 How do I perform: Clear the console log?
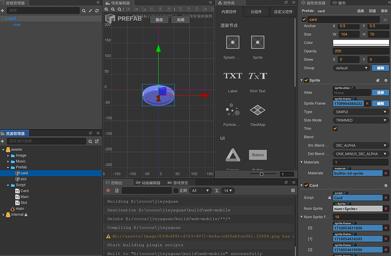(x=108, y=190)
